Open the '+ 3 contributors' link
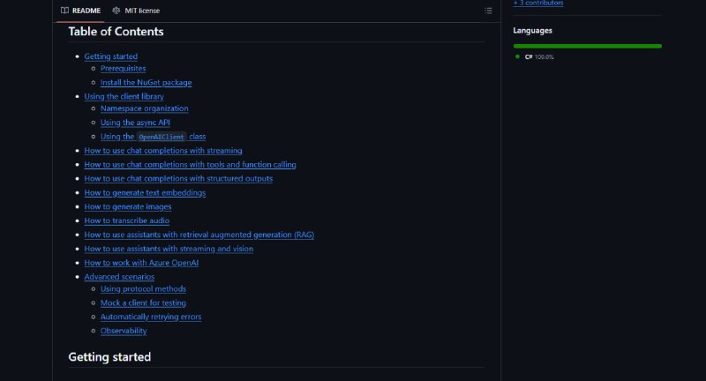The width and height of the screenshot is (706, 381). click(538, 3)
